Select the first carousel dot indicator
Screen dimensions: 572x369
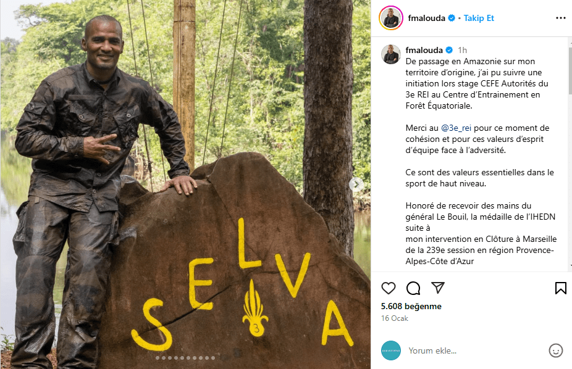pos(158,358)
